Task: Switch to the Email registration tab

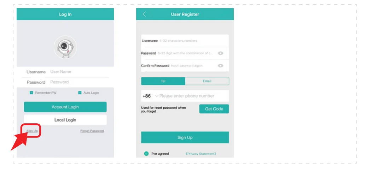Action: point(207,81)
